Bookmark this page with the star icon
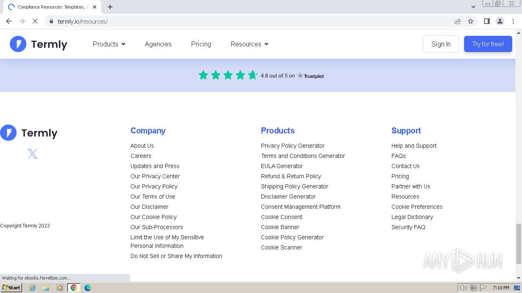522x293 pixels. 471,21
